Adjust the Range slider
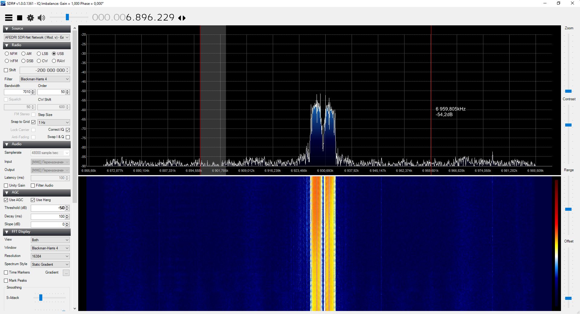The height and width of the screenshot is (314, 580). pyautogui.click(x=568, y=209)
